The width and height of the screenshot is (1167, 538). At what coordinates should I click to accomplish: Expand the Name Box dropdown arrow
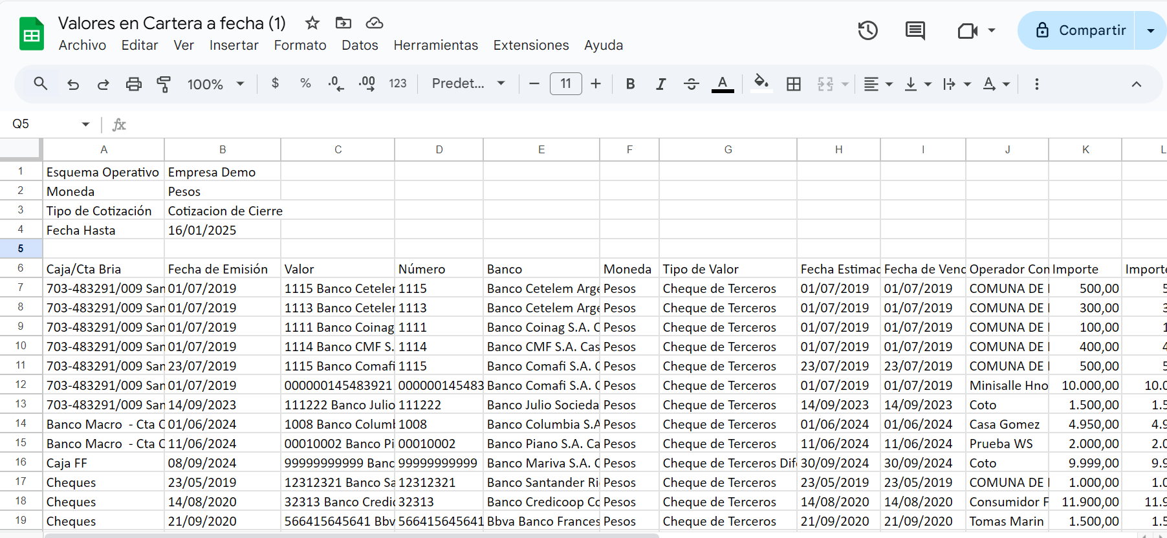pyautogui.click(x=85, y=124)
